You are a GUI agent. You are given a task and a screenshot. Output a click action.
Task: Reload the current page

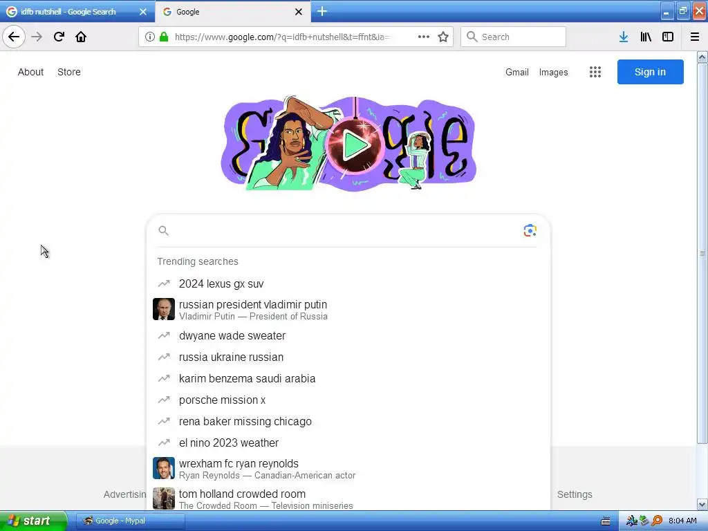59,37
